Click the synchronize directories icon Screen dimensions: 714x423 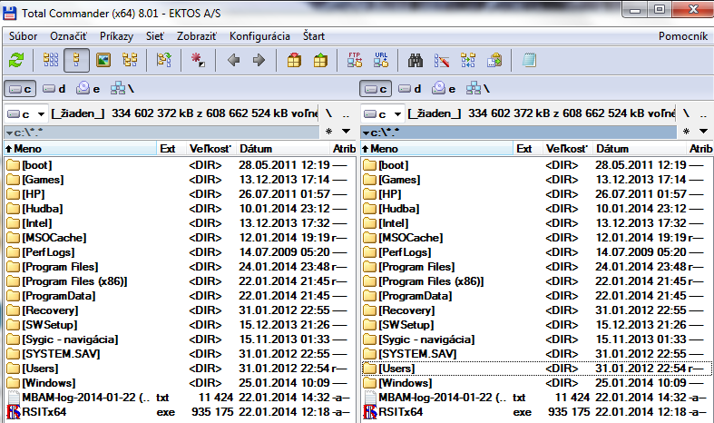pyautogui.click(x=467, y=60)
